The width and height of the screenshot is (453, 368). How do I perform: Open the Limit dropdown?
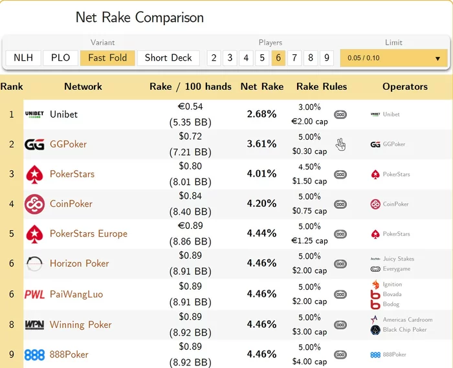(394, 58)
